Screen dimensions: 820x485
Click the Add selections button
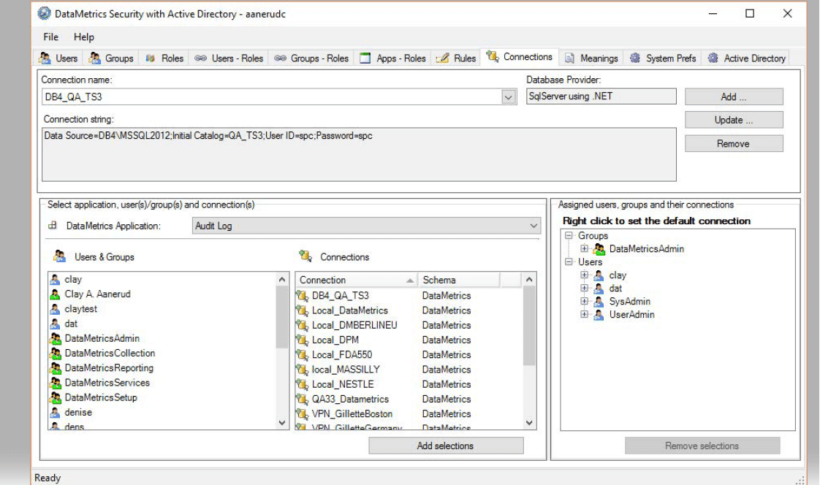[446, 446]
